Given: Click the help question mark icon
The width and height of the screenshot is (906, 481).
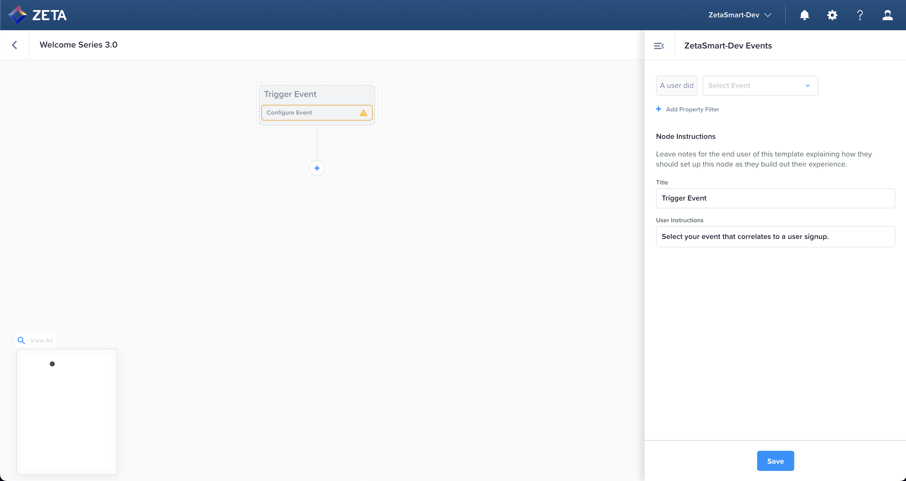Looking at the screenshot, I should (x=860, y=15).
